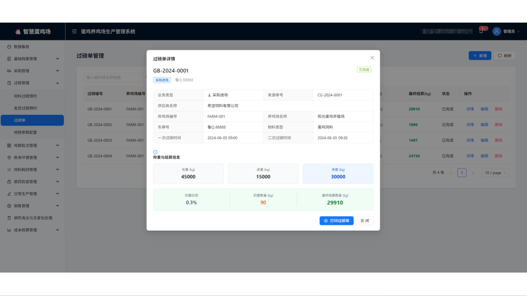Click GB-2024-0003 in the table

click(x=100, y=140)
